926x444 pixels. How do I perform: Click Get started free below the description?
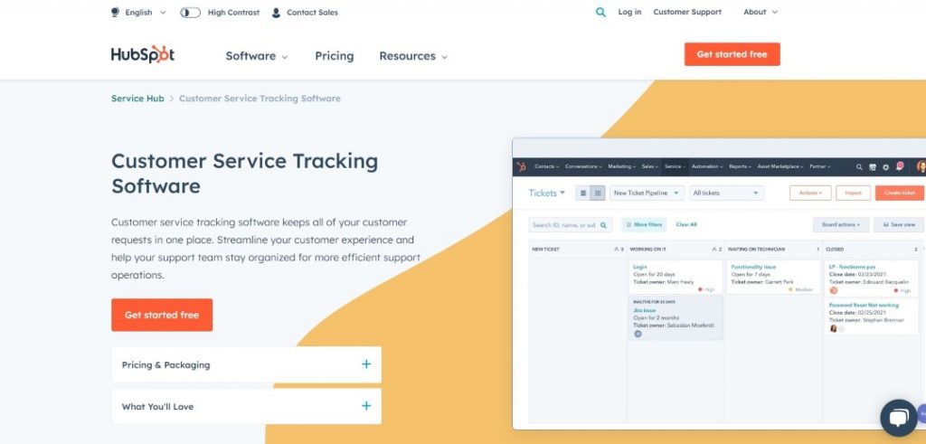pyautogui.click(x=162, y=315)
